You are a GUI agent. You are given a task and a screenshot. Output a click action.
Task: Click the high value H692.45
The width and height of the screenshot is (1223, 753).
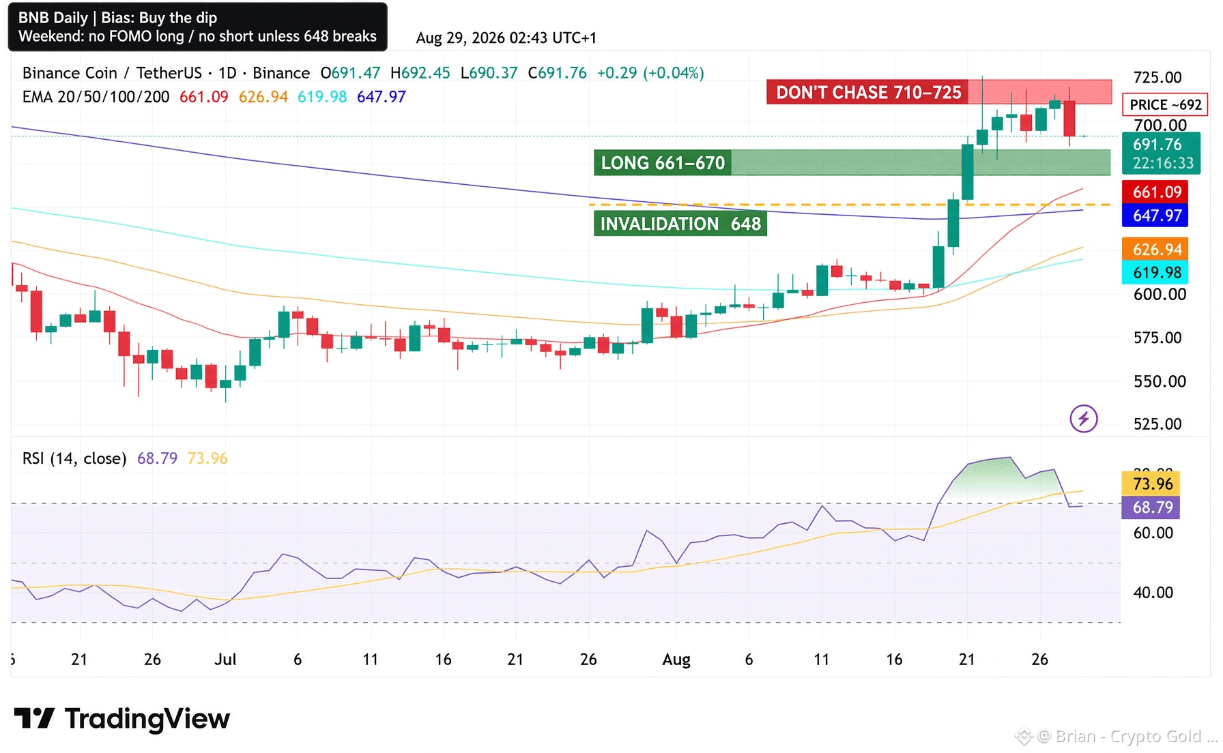click(x=420, y=73)
